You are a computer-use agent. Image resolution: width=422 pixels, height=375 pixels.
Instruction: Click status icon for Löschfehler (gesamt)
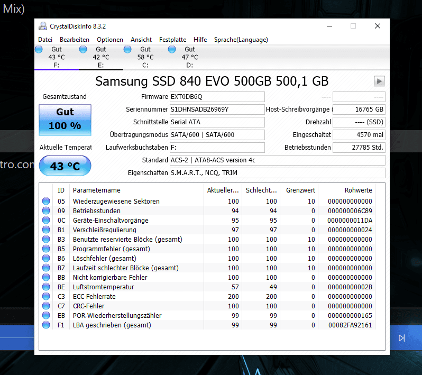click(x=46, y=258)
